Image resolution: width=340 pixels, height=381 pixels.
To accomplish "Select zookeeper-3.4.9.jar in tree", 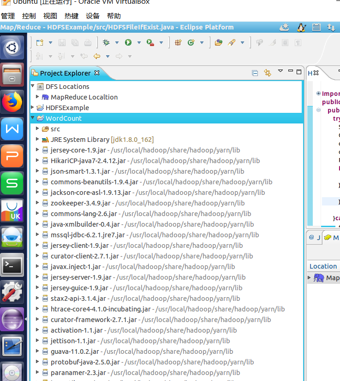I will [148, 203].
